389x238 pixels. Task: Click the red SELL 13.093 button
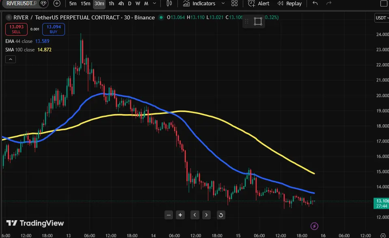pos(16,29)
